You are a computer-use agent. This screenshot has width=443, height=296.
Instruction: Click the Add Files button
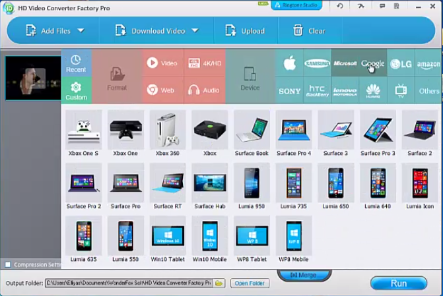(x=48, y=30)
